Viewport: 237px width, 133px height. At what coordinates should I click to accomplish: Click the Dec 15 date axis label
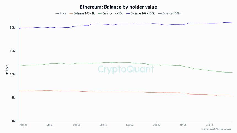(103, 125)
